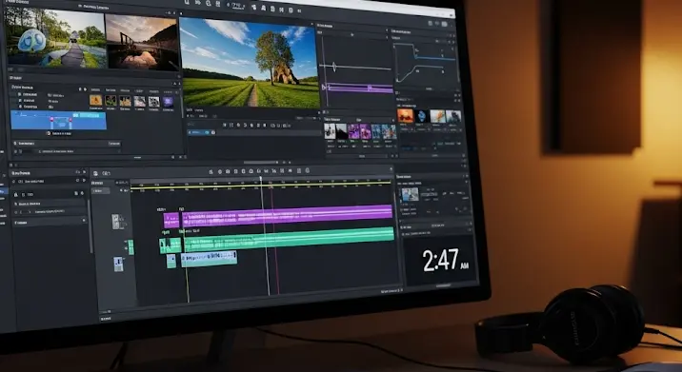Toggle the lock icon in lower-left panel
The image size is (682, 372).
16,194
